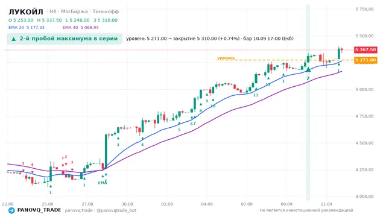Screen dimensions: 386x217
Task: Click the 5 000.00 price axis label
Action: coord(364,90)
